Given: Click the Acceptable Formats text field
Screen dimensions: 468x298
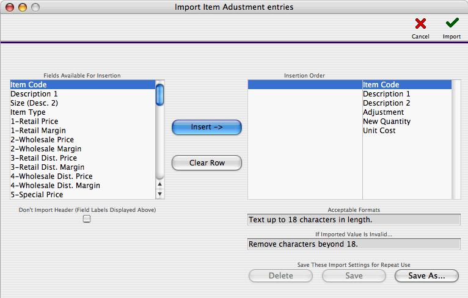Looking at the screenshot, I should tap(354, 220).
